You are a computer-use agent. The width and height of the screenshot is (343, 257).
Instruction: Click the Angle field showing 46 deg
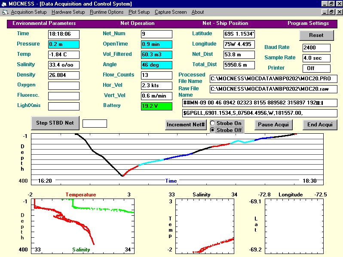click(156, 65)
